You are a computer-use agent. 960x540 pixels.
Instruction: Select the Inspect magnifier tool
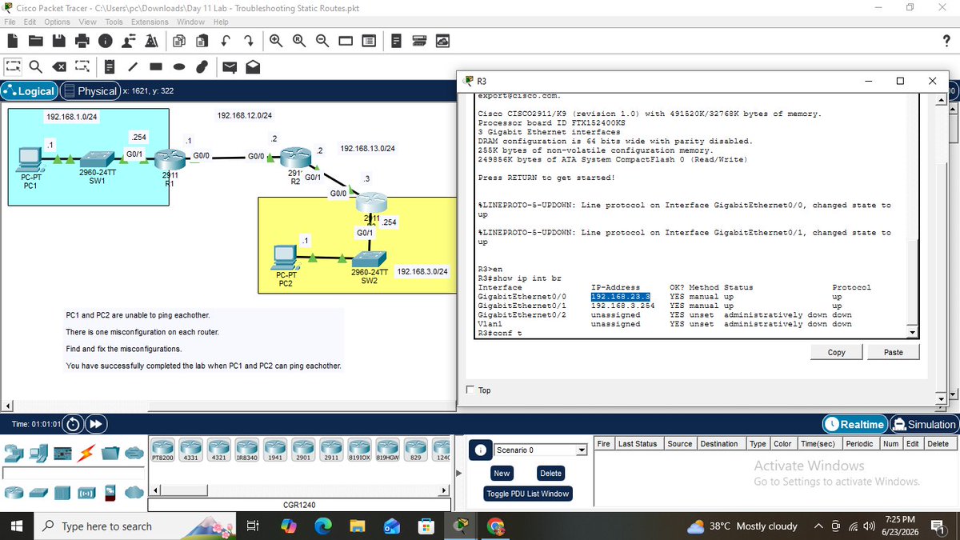coord(36,67)
